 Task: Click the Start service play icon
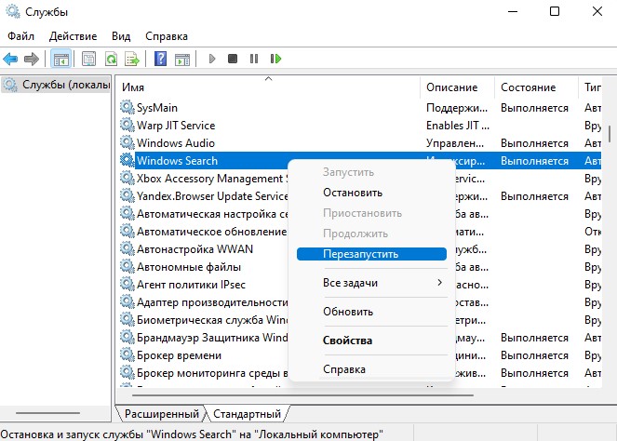tap(212, 59)
